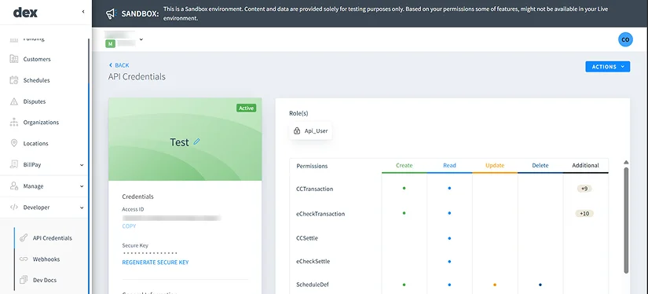The height and width of the screenshot is (294, 648).
Task: Click the Test credential name
Action: (179, 142)
